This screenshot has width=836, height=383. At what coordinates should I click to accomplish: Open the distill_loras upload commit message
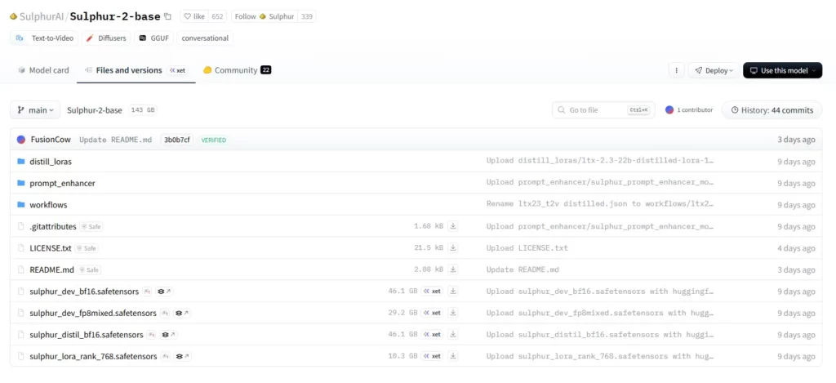600,161
